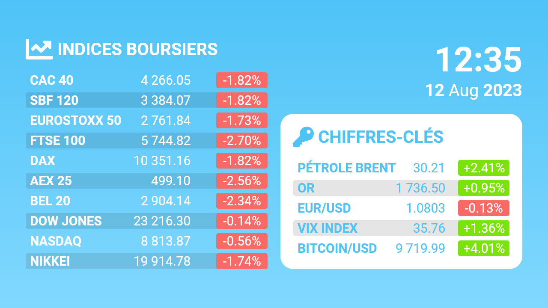Click the SBF 120 row label
548x308 pixels.
54,101
